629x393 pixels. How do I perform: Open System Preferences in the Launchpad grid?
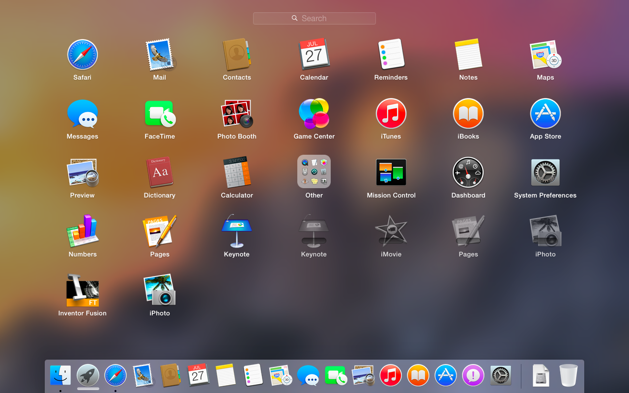(x=545, y=172)
